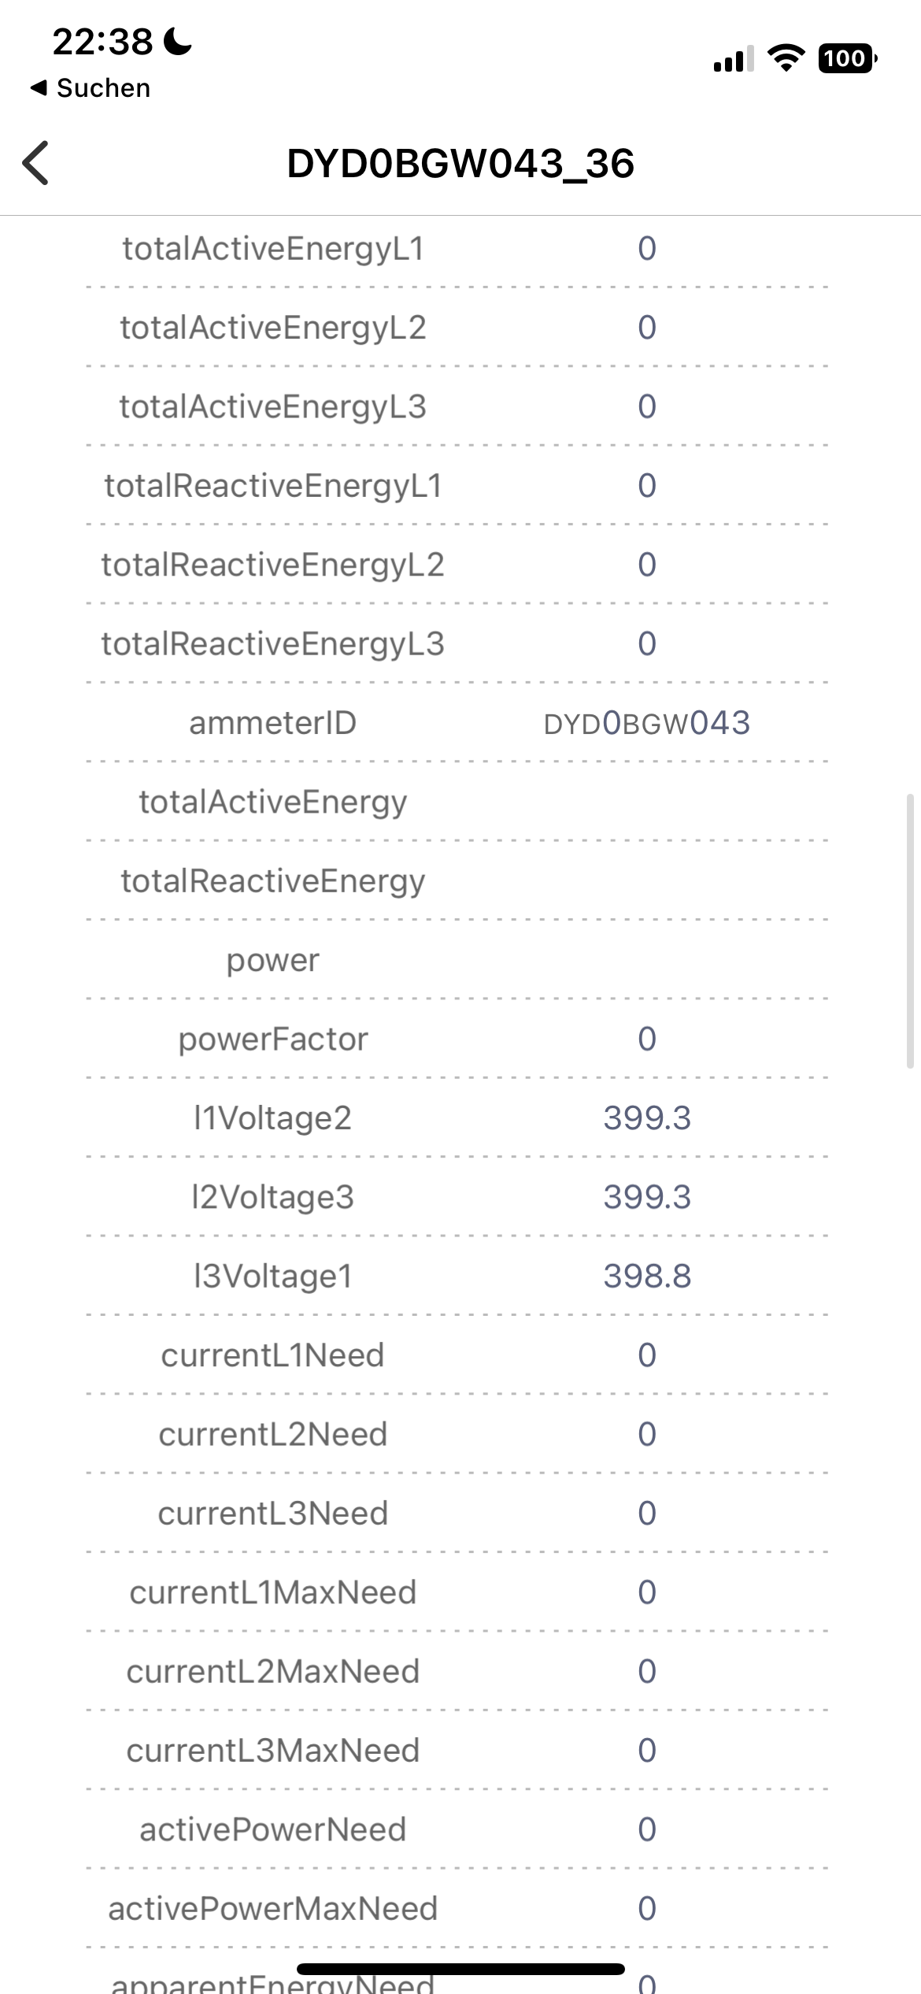The height and width of the screenshot is (1994, 921).
Task: Tap the battery 100 indicator
Action: (x=848, y=58)
